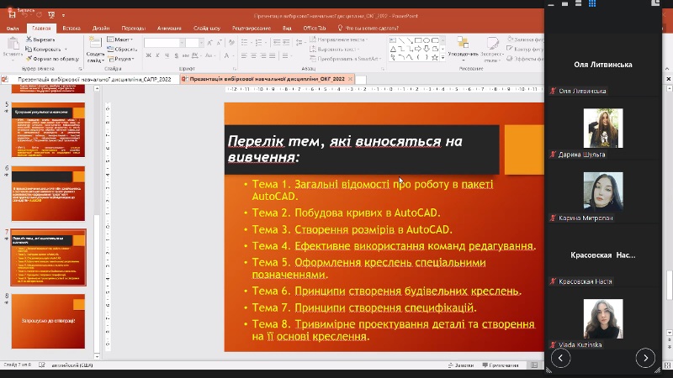Image resolution: width=673 pixels, height=378 pixels.
Task: Select slide 8 thumbnail 'Запрошуємо до співпраці'
Action: 48,321
